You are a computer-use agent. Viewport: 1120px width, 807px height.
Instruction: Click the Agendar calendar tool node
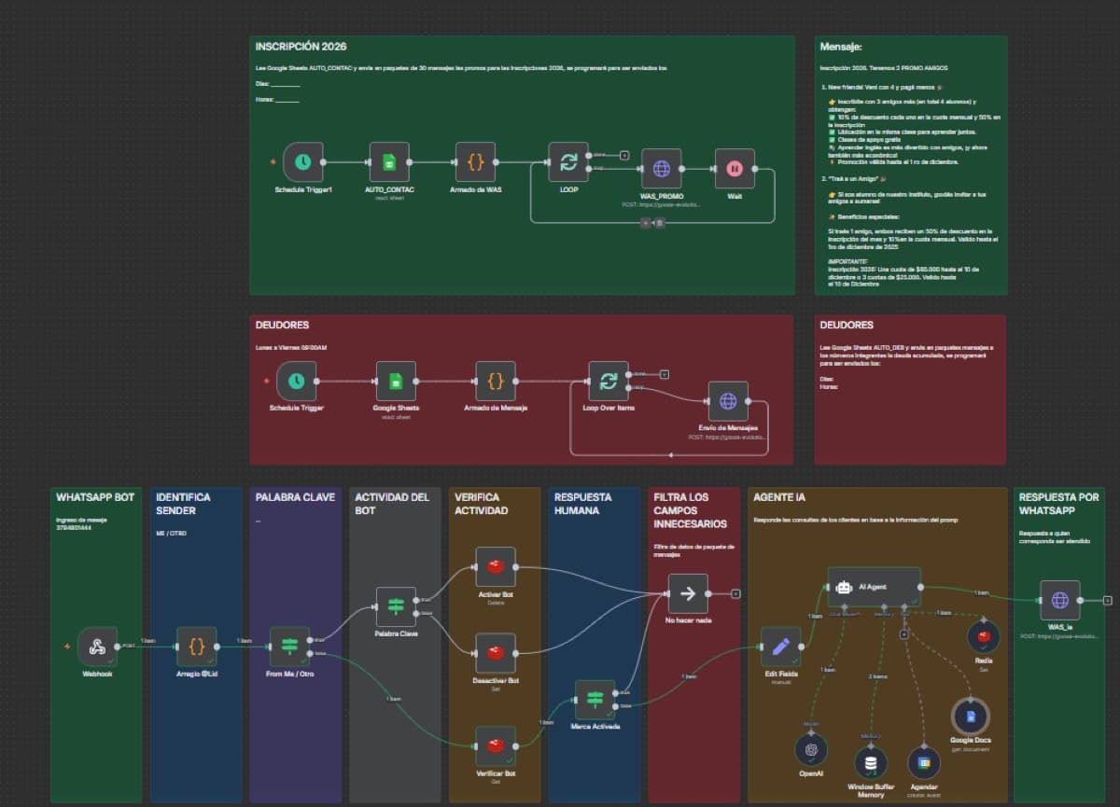924,762
